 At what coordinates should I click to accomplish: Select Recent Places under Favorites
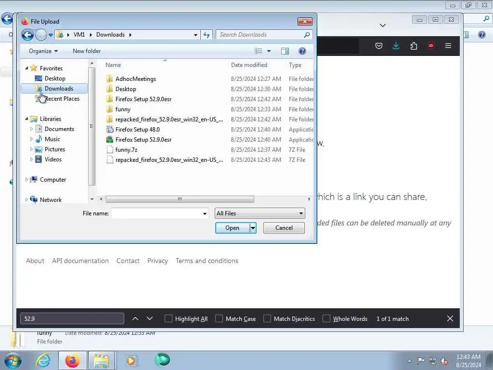pyautogui.click(x=62, y=99)
